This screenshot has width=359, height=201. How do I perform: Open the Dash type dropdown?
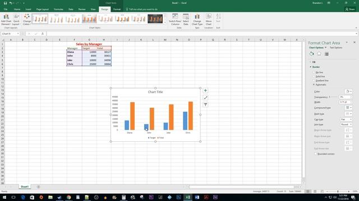pos(348,114)
